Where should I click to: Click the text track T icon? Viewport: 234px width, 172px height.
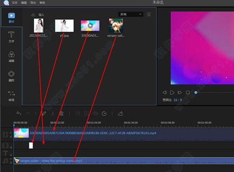tap(6, 153)
